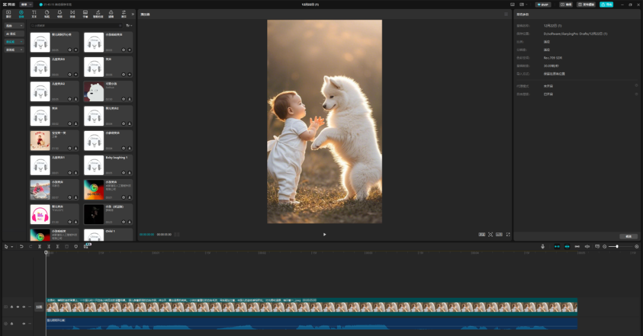
Task: Click the zoom-in timeline plus icon
Action: pos(636,246)
